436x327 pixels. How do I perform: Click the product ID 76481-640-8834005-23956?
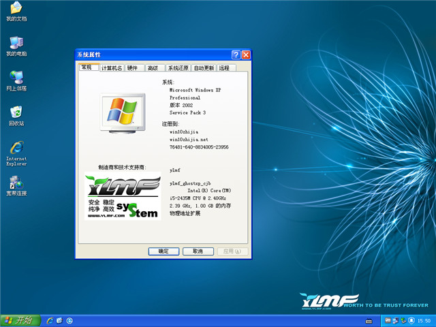click(x=199, y=147)
